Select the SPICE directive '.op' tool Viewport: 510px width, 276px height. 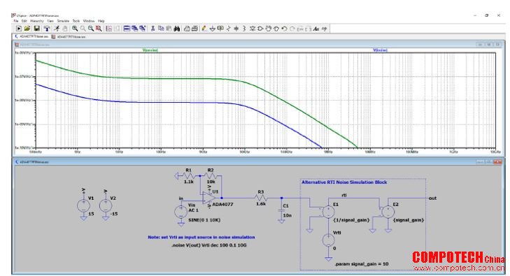[324, 29]
